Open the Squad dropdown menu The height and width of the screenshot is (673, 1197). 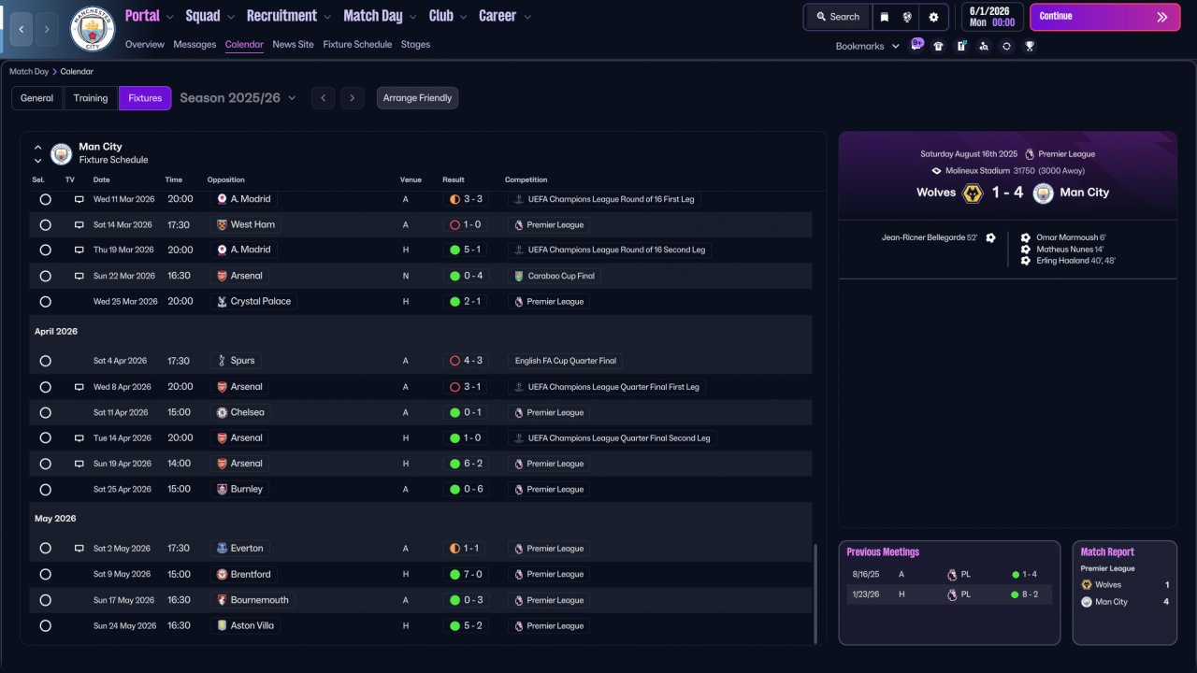coord(210,16)
